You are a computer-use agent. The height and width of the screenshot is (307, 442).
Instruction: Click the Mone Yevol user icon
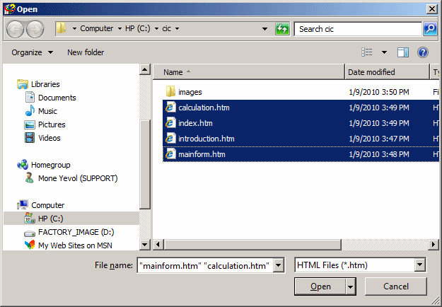(x=29, y=178)
